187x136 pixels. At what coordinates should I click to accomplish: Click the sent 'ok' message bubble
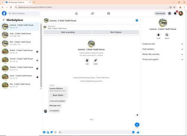click(137, 125)
